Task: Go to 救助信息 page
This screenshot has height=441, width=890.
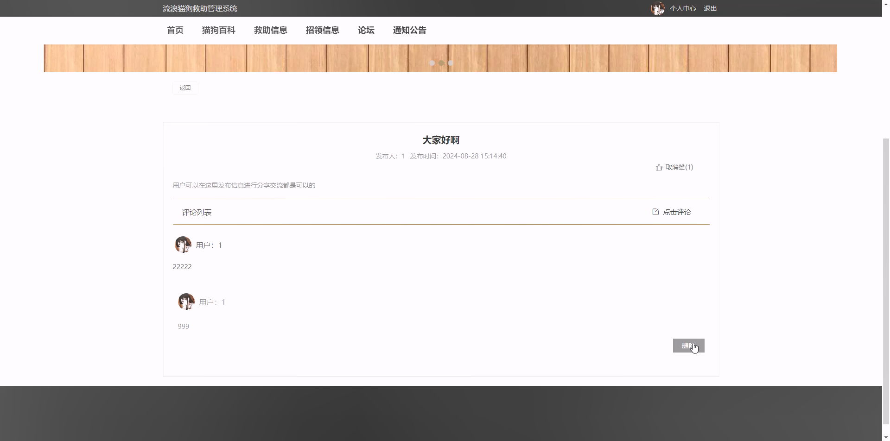Action: tap(270, 30)
